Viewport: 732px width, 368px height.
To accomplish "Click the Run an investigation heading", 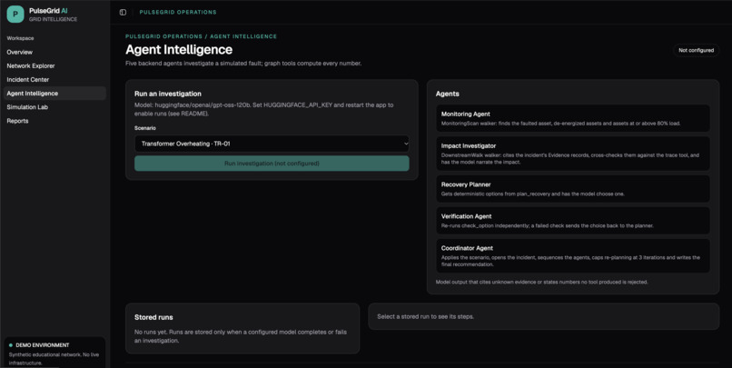I will click(168, 94).
